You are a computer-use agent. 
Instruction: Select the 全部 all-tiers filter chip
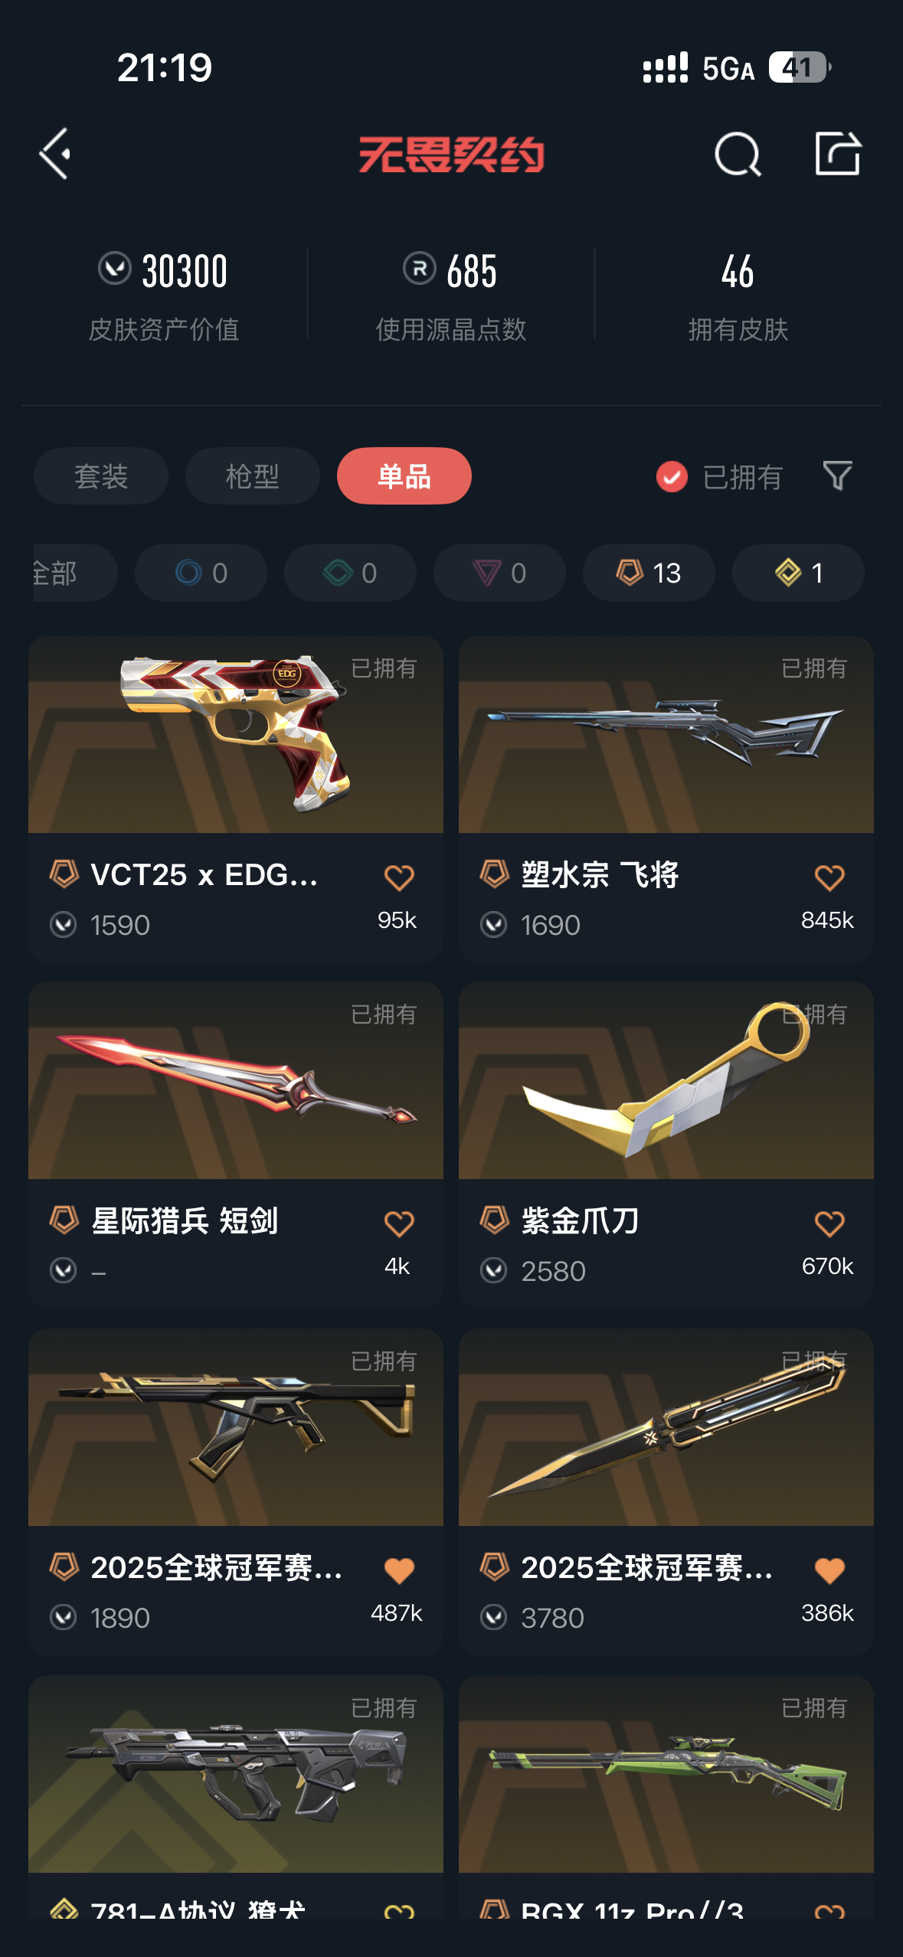[x=74, y=573]
